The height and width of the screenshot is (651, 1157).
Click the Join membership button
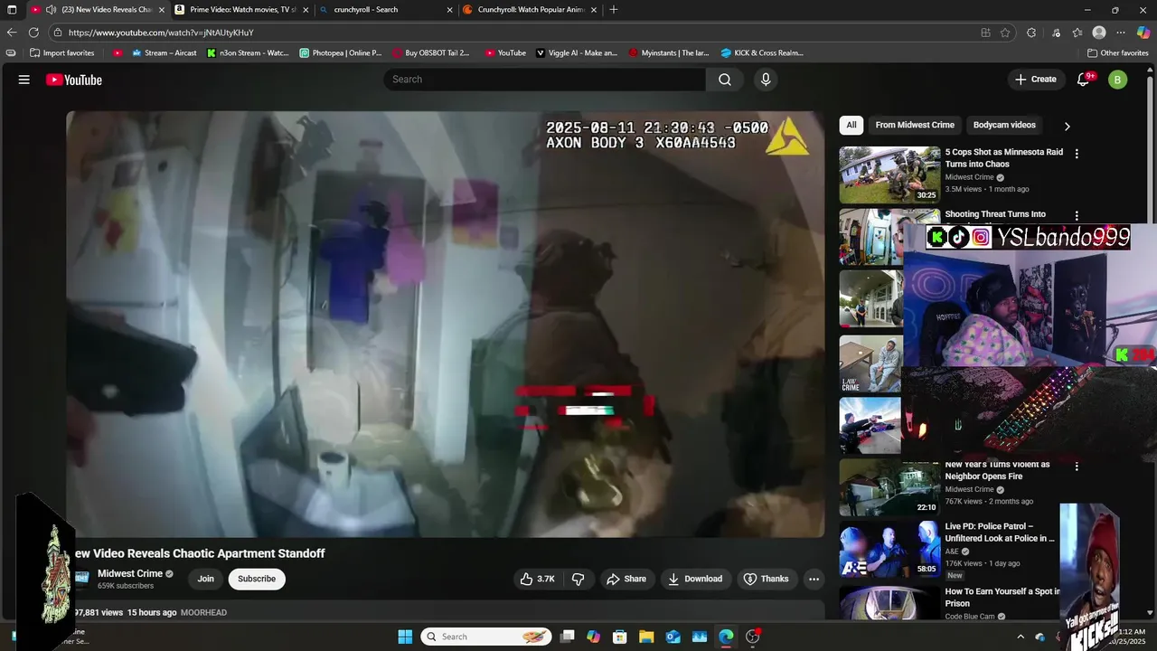[x=206, y=579]
